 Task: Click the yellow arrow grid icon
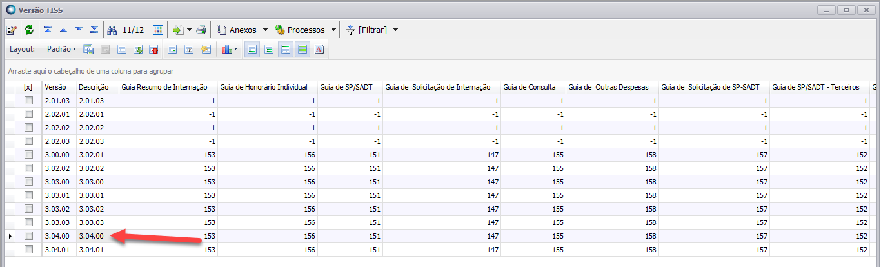pyautogui.click(x=206, y=49)
